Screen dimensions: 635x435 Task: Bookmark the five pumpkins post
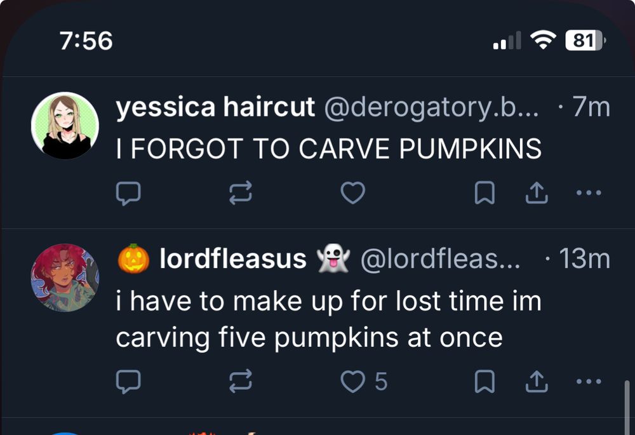[x=484, y=382]
